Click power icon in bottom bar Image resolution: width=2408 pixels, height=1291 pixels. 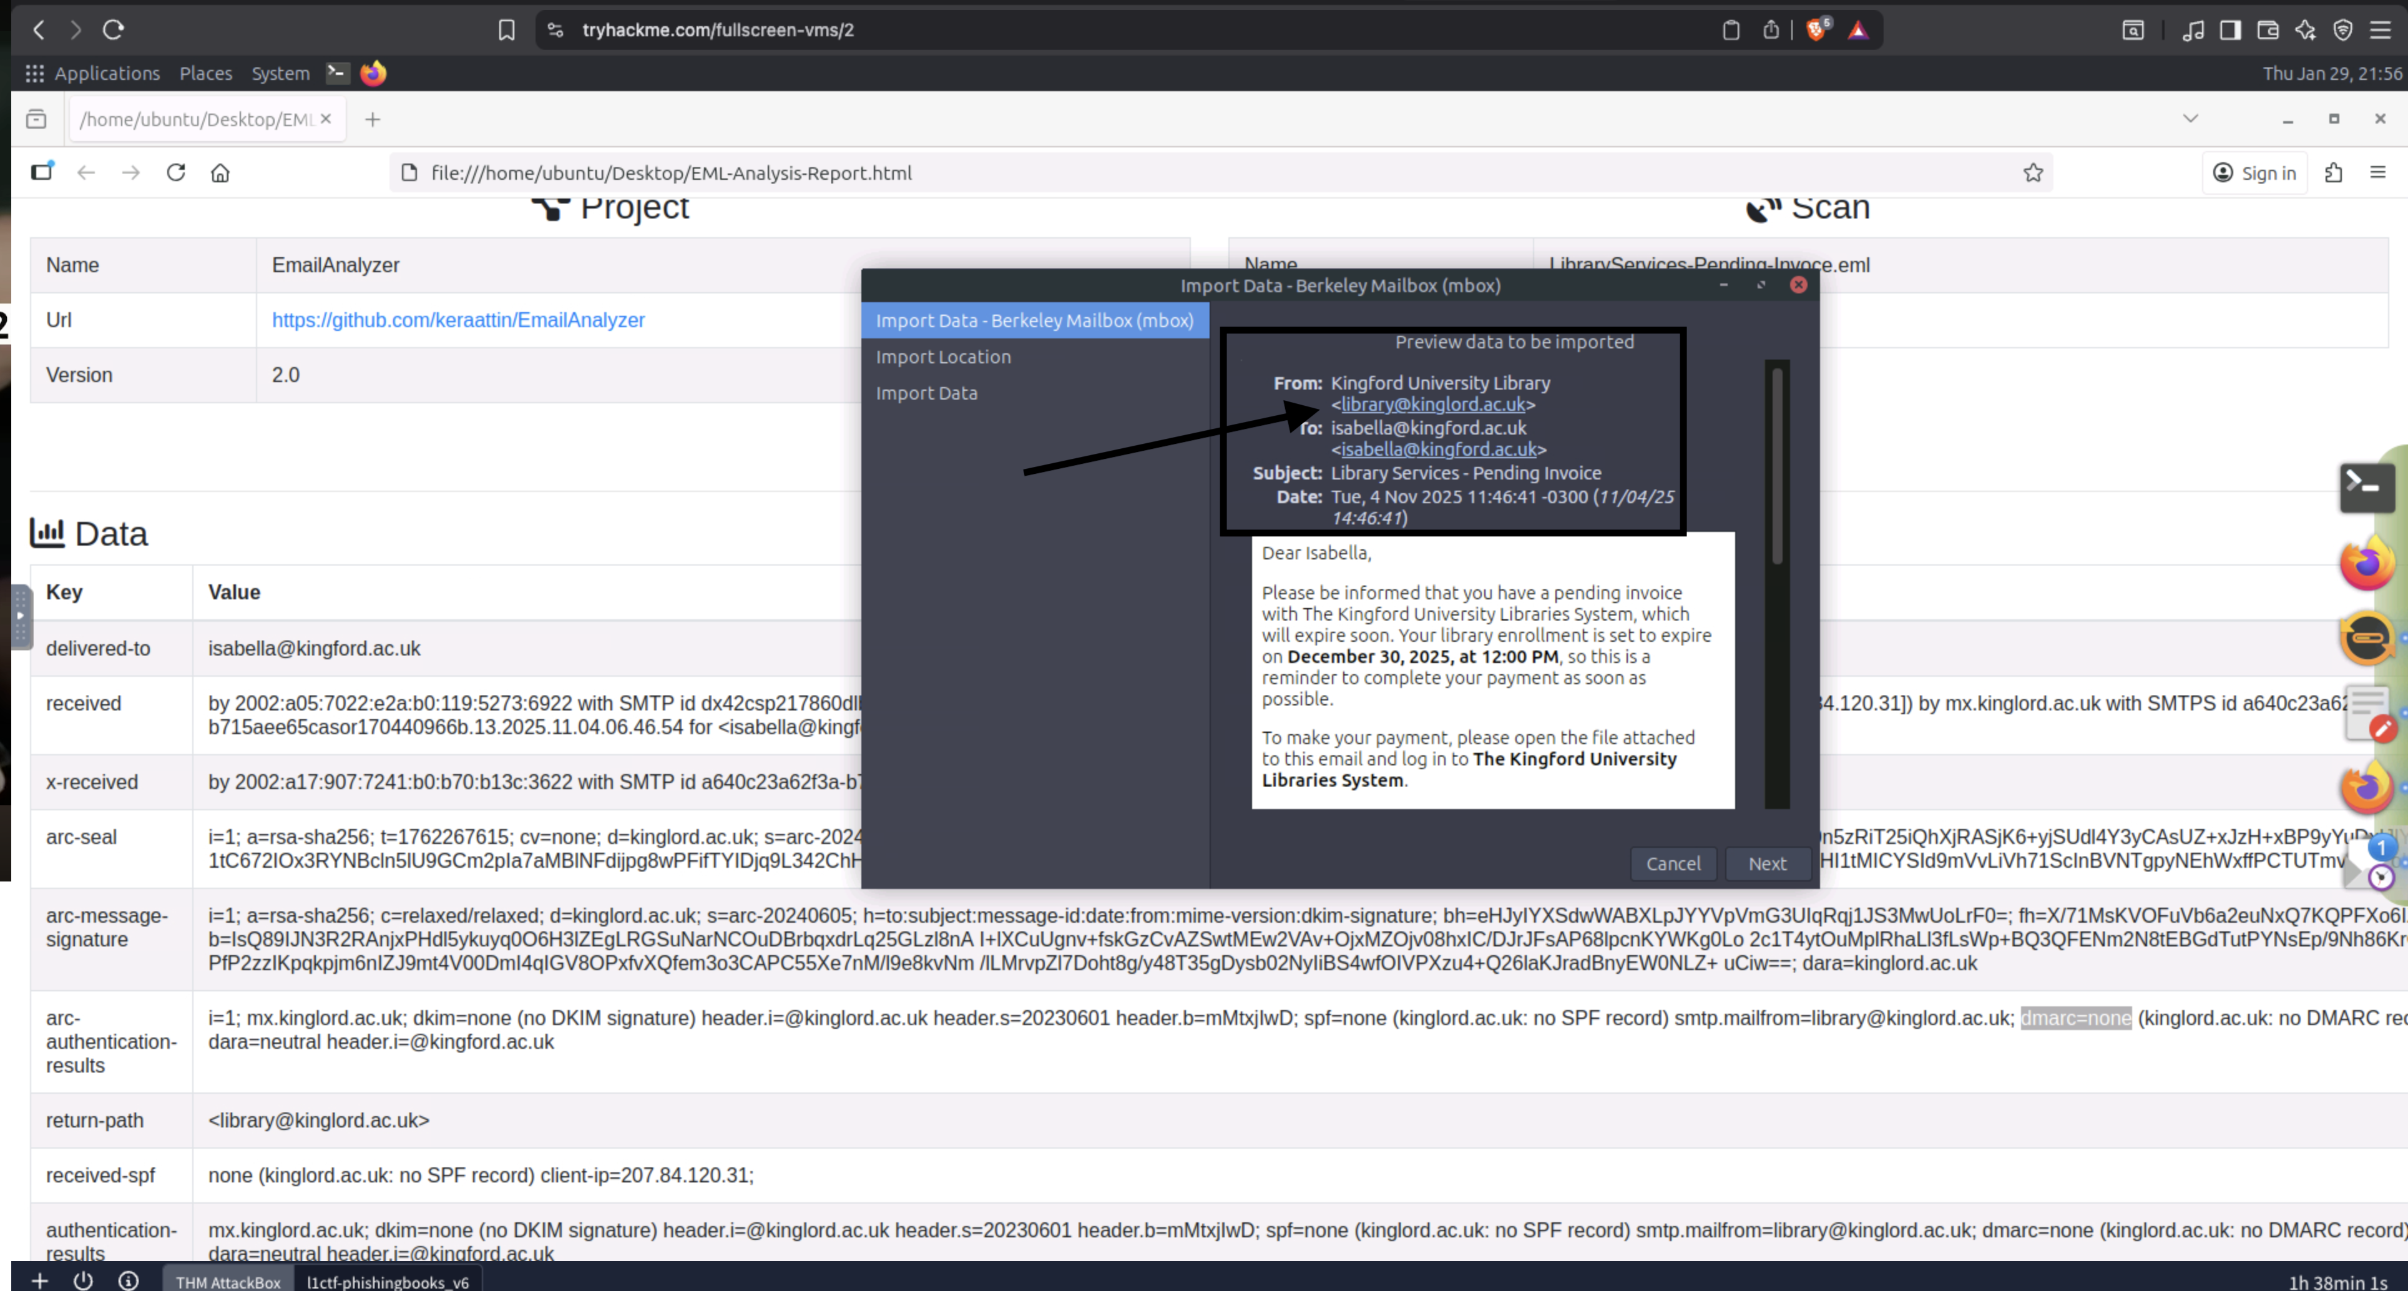point(83,1280)
